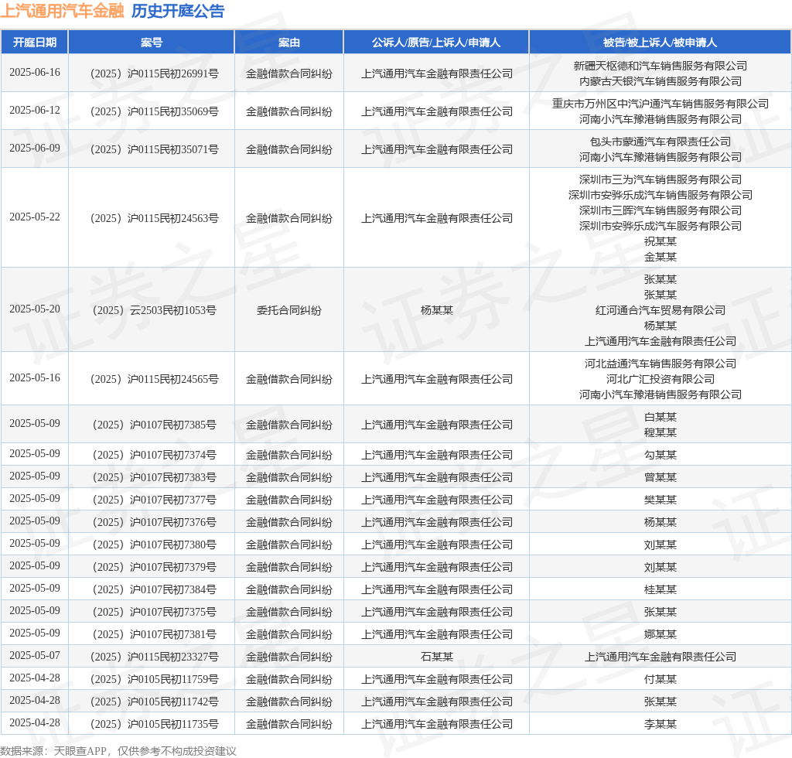This screenshot has width=792, height=758.
Task: Select the 开庭日期 column header
Action: point(34,43)
